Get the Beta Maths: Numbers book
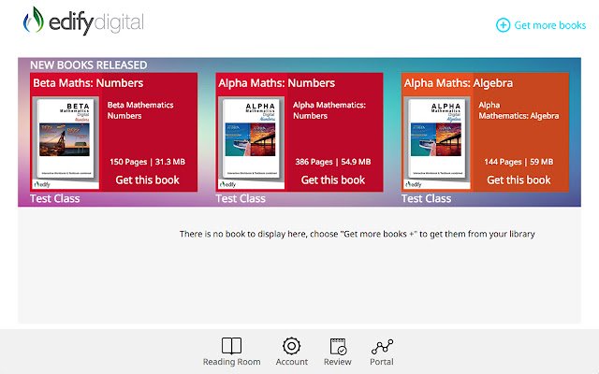This screenshot has height=374, width=599. coord(148,180)
